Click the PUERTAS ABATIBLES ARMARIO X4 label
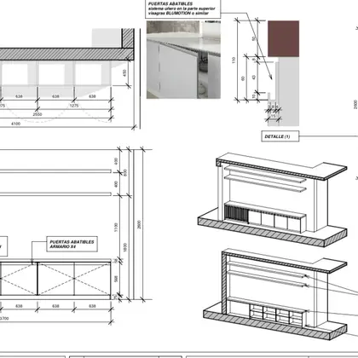This screenshot has height=358, width=358. [x=72, y=244]
